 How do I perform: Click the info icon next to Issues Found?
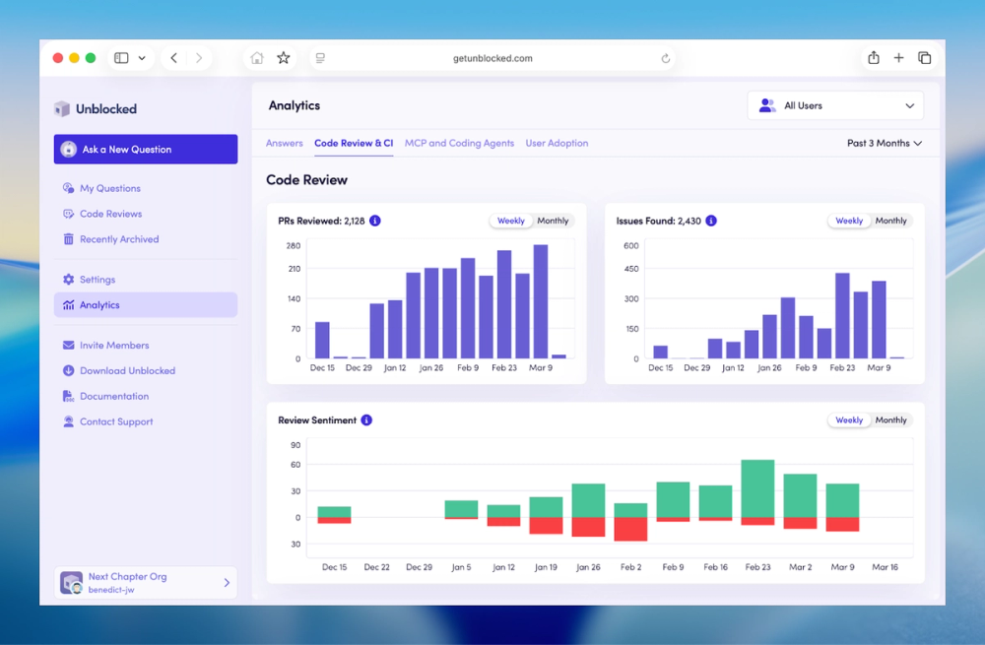(x=711, y=221)
